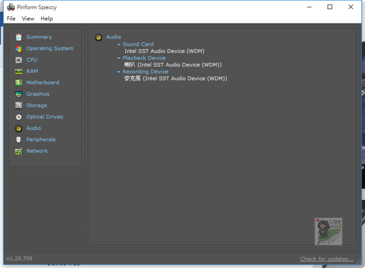Click the Motherboard icon in sidebar
The image size is (365, 268).
click(x=19, y=83)
